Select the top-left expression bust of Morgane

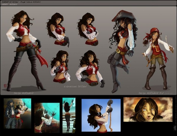pos(57,30)
